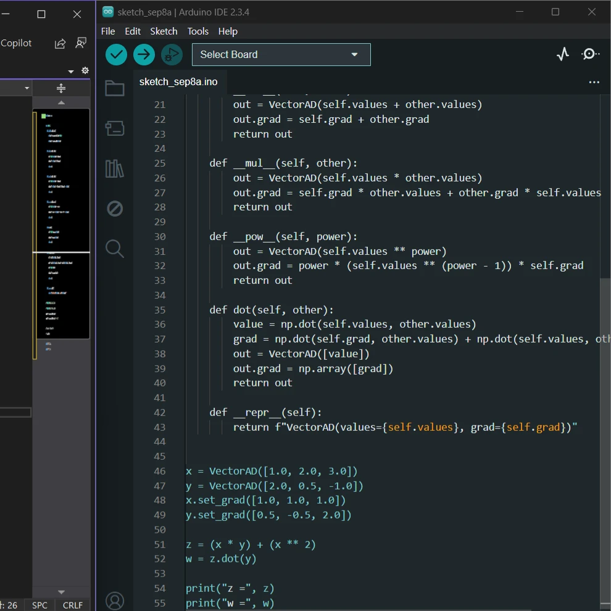This screenshot has height=611, width=611.
Task: Maximize the Arduino IDE window
Action: coord(555,12)
